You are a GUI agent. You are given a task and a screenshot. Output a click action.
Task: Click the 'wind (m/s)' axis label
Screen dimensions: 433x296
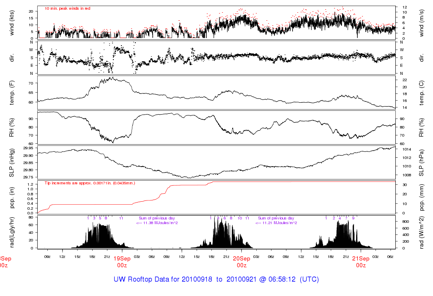tap(422, 23)
